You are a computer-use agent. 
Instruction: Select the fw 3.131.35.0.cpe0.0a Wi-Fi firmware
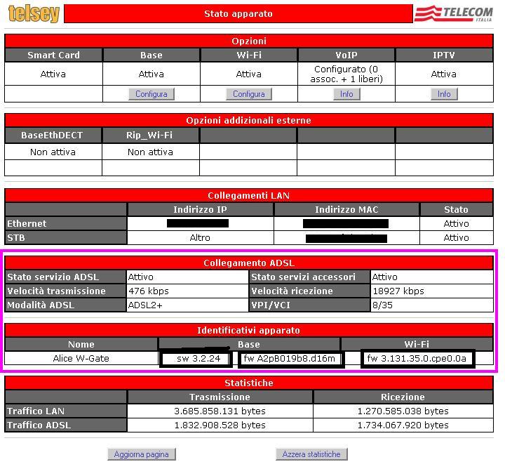coord(417,359)
